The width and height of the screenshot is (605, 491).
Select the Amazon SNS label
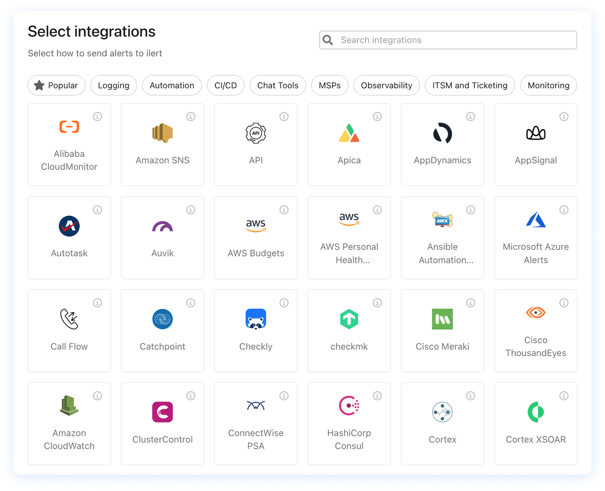pyautogui.click(x=163, y=160)
